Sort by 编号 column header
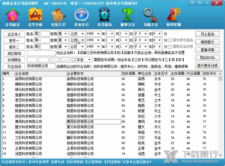This screenshot has width=225, height=166. pyautogui.click(x=8, y=74)
